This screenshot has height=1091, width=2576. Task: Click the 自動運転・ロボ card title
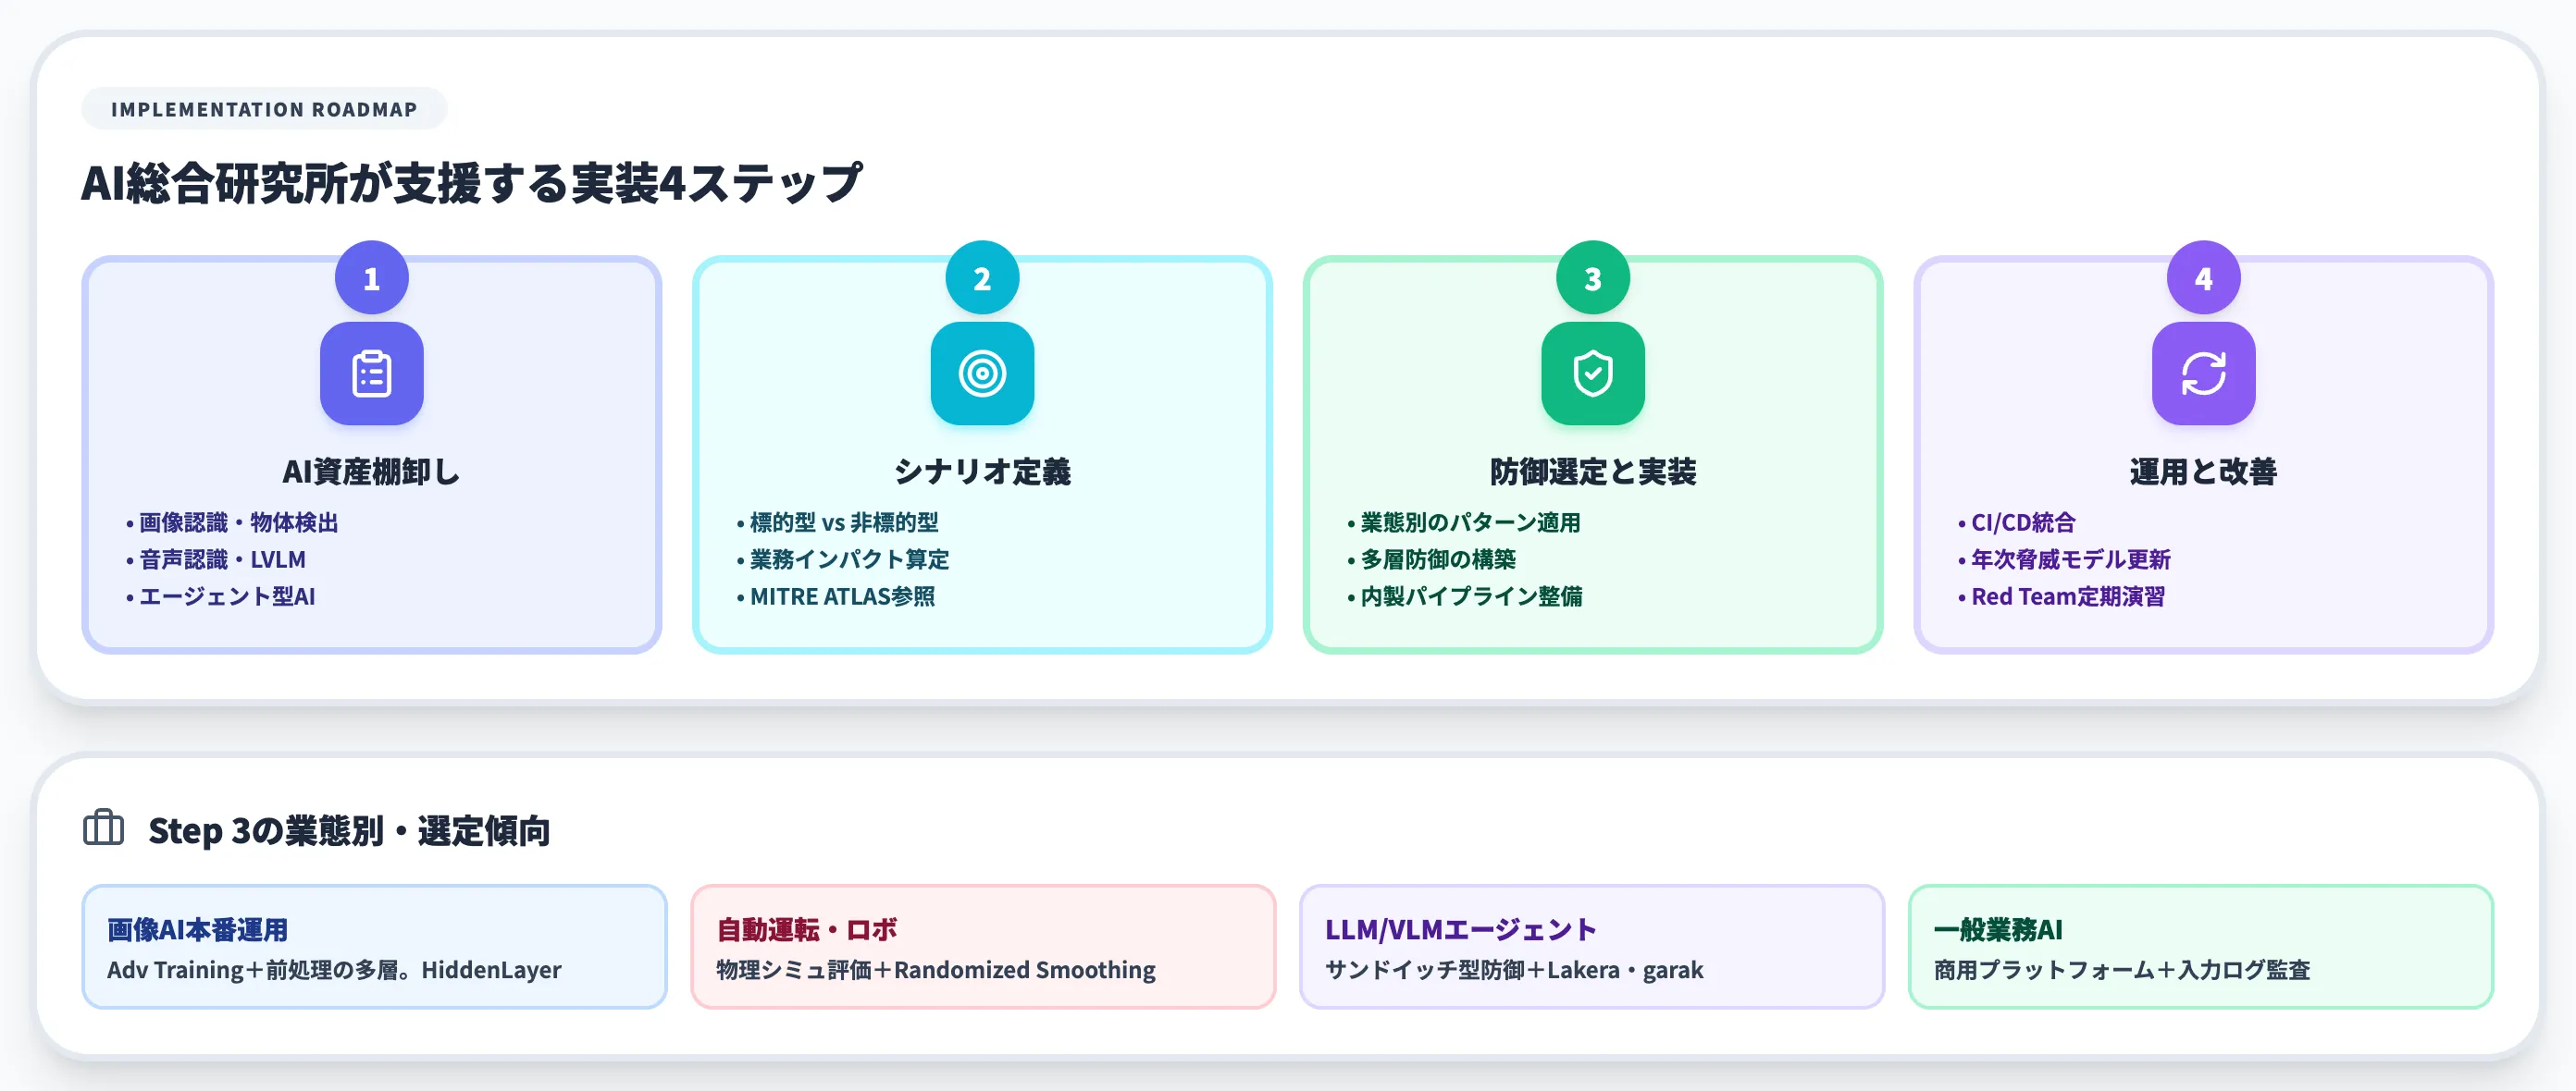tap(807, 929)
